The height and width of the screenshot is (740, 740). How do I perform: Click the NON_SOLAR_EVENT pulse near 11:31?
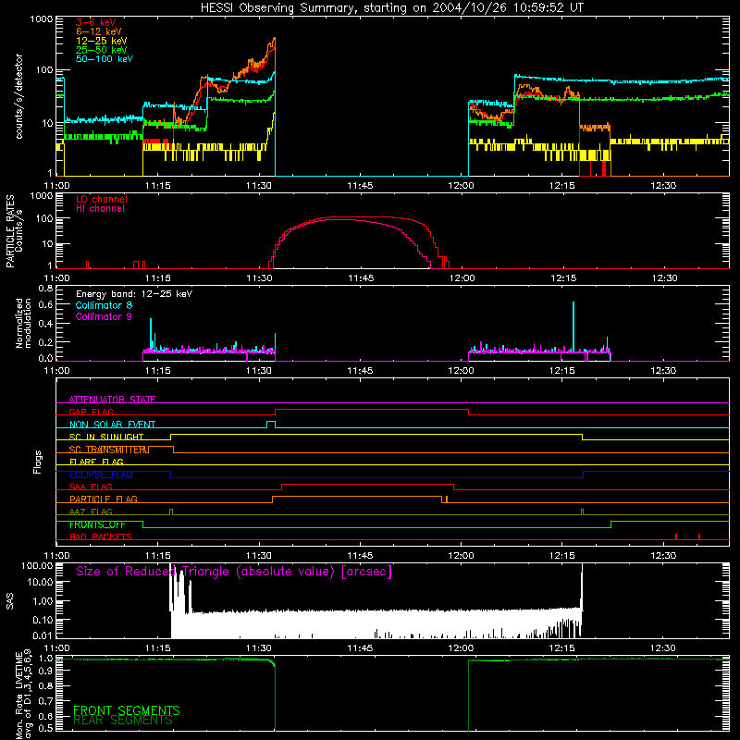coord(271,425)
